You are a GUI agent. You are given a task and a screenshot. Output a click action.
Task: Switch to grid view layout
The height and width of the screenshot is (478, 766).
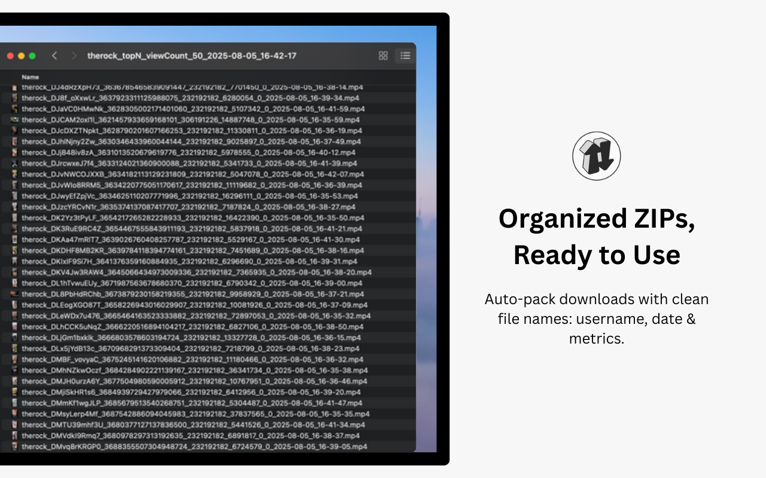click(383, 55)
